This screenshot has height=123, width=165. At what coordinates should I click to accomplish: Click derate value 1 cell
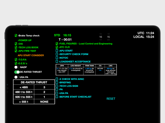(x=44, y=97)
